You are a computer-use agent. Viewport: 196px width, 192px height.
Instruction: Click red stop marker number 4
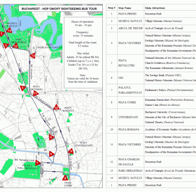point(23,88)
